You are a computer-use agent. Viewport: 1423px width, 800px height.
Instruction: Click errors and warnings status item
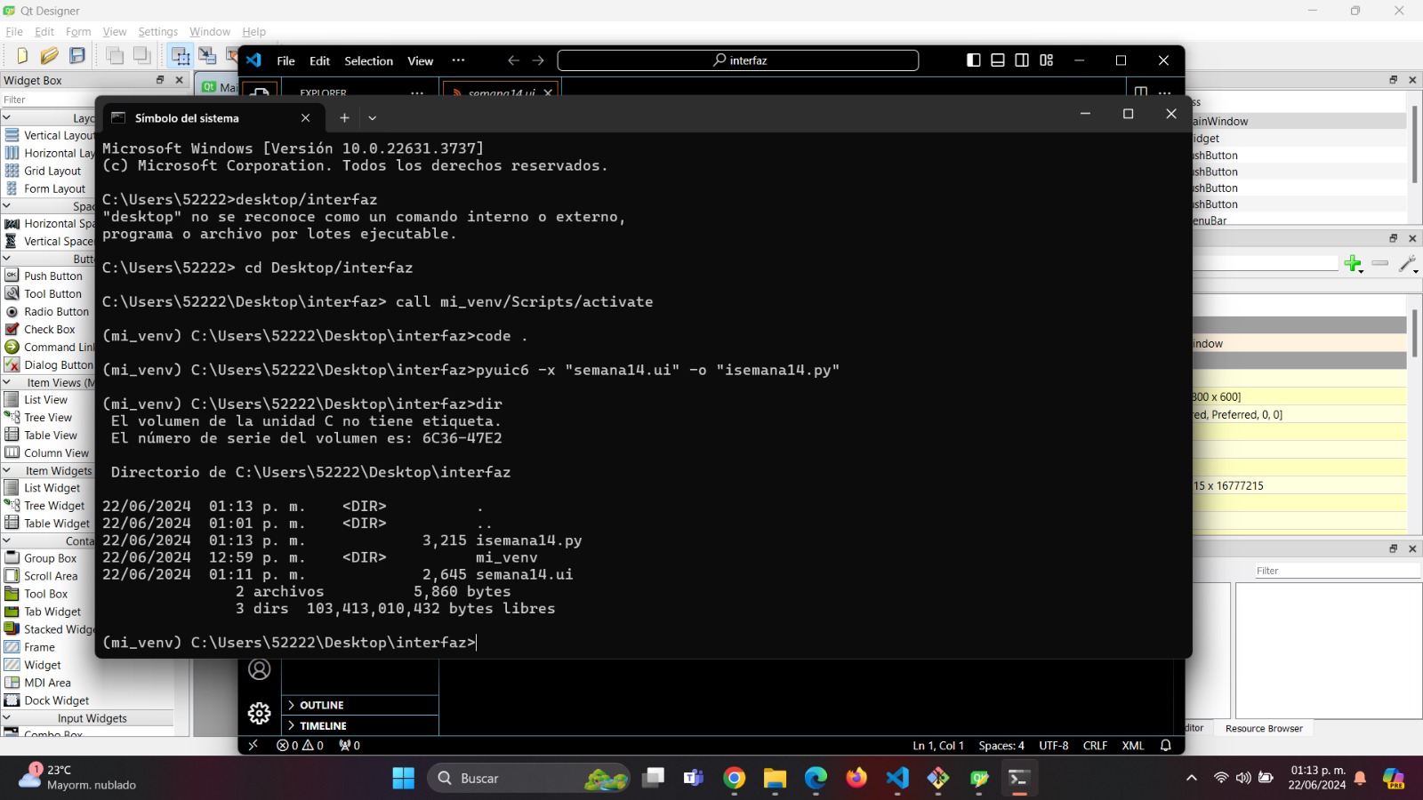[x=301, y=746]
